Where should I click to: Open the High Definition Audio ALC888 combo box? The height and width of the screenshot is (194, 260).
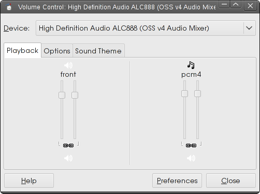pyautogui.click(x=146, y=28)
